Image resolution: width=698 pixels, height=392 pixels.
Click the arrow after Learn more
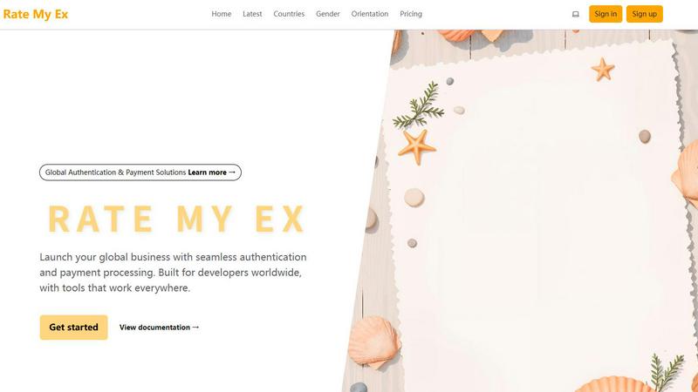coord(232,172)
